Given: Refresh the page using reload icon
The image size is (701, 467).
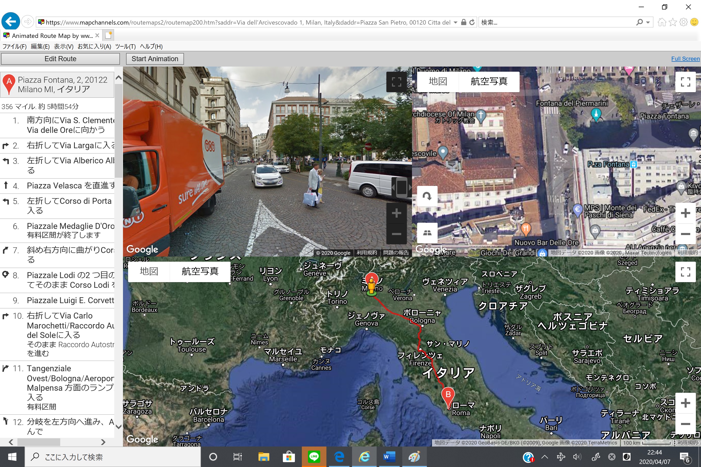Looking at the screenshot, I should click(472, 22).
